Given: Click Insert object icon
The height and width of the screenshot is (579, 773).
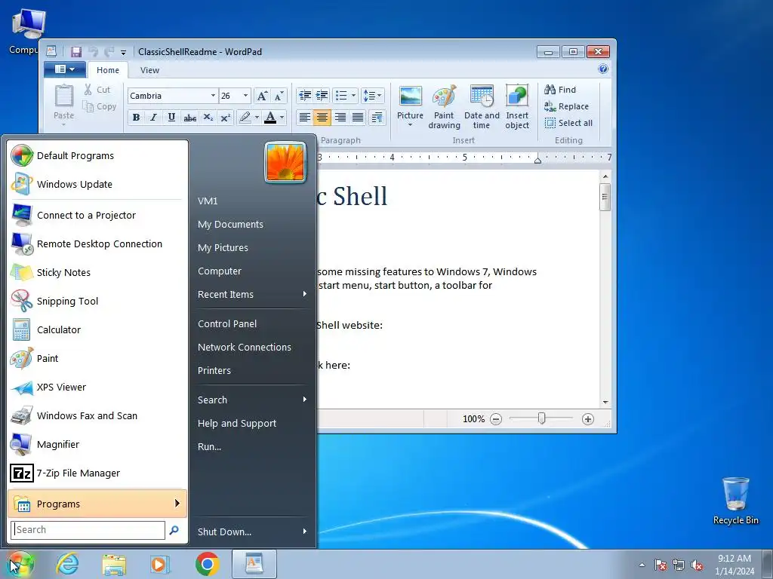Looking at the screenshot, I should (x=516, y=106).
